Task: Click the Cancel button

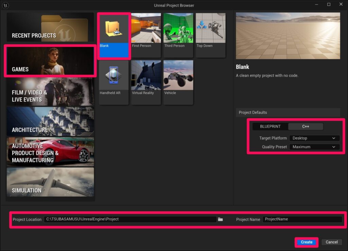Action: (x=331, y=242)
